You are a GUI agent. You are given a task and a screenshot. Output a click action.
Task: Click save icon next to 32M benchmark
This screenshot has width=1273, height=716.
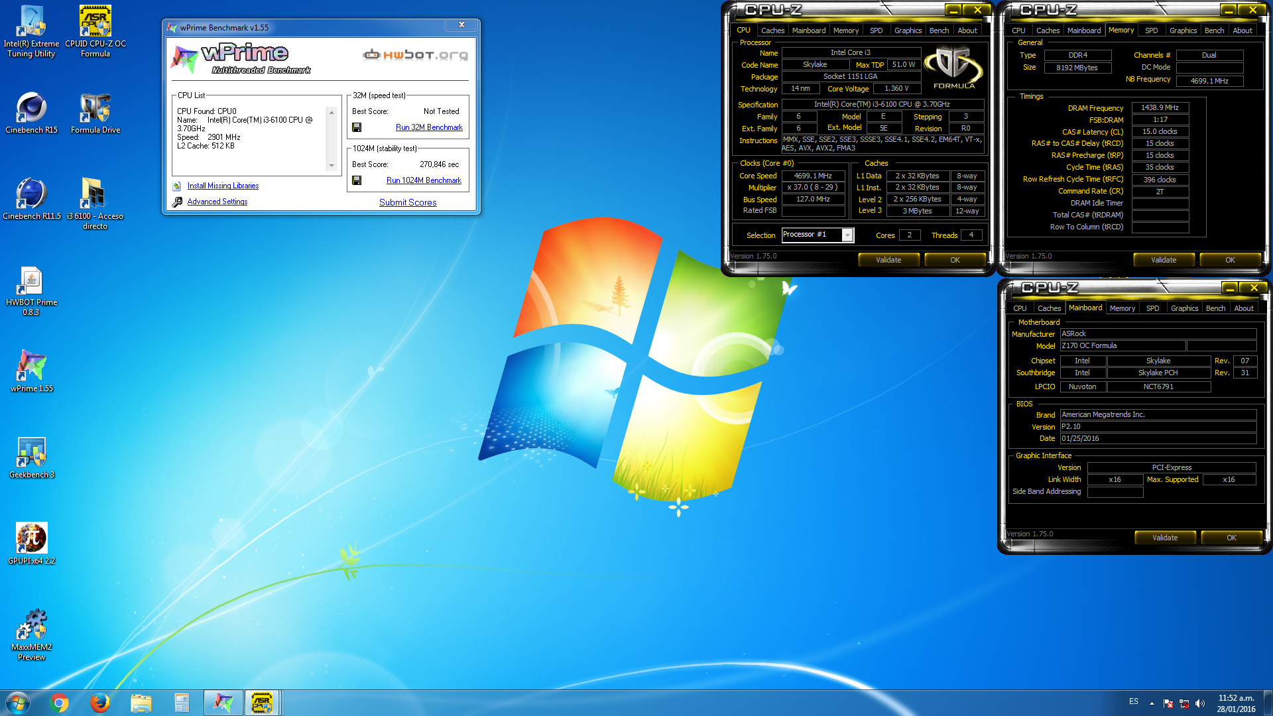(x=357, y=127)
